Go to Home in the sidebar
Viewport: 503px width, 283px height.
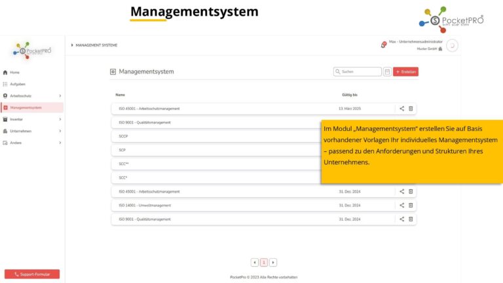click(14, 72)
